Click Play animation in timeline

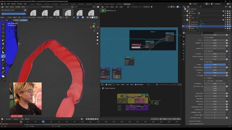pos(93,119)
